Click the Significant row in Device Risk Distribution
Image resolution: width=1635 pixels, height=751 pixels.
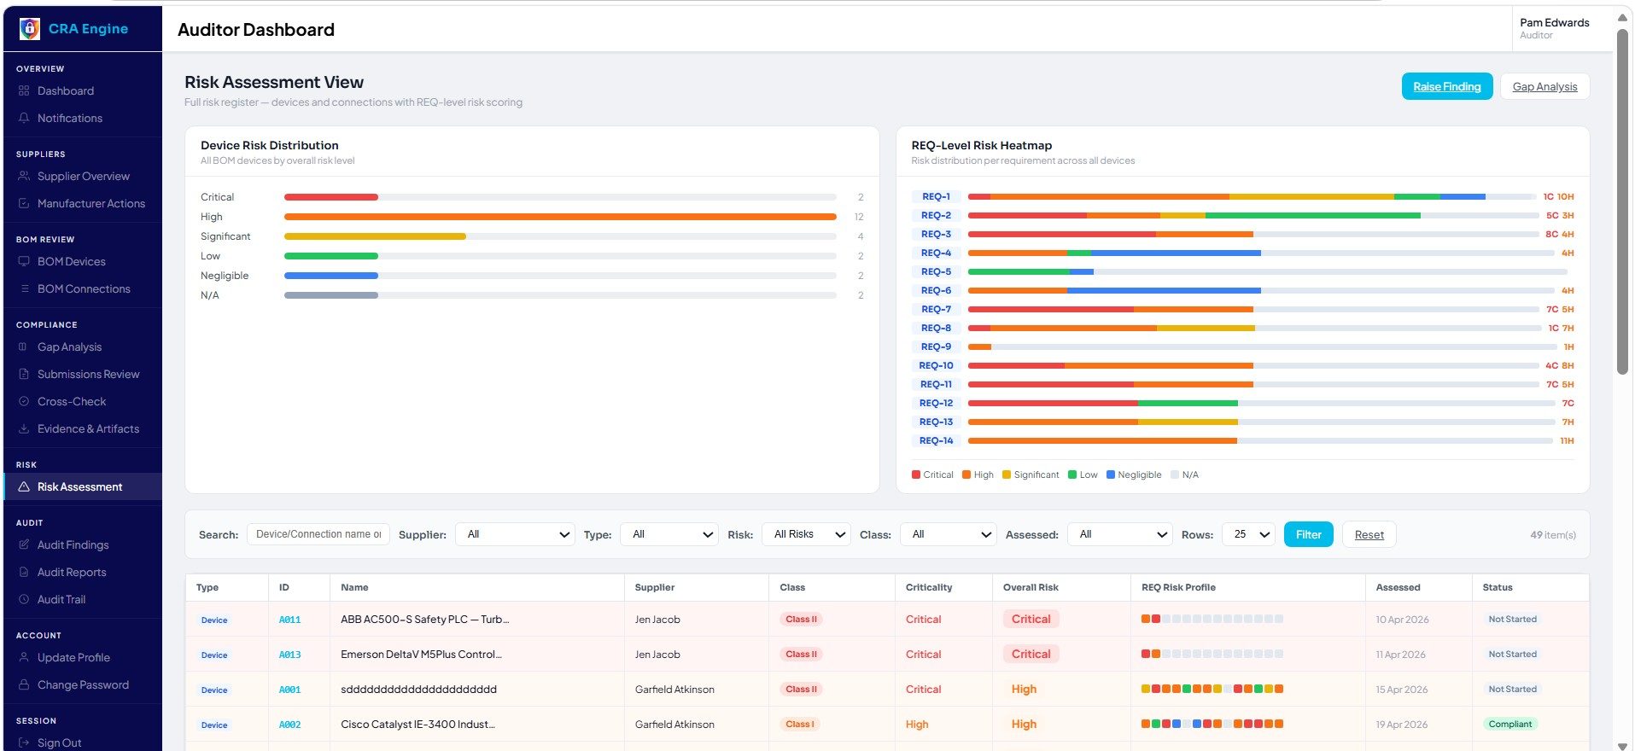coord(532,237)
